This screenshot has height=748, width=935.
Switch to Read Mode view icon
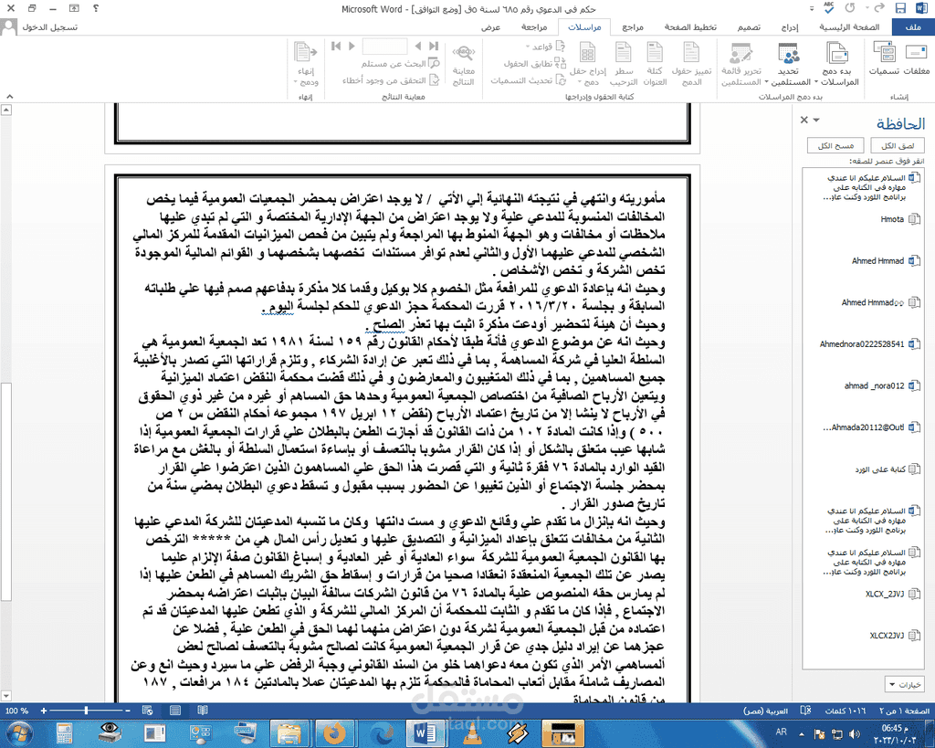[203, 711]
